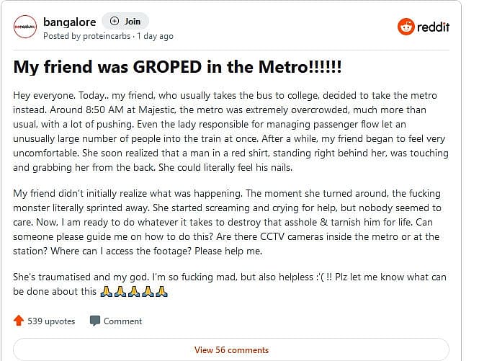Open proteincarbs user profile
The height and width of the screenshot is (361, 479).
point(107,36)
